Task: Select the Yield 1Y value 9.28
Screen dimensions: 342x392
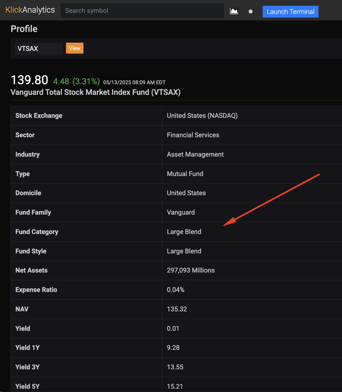Action: click(x=173, y=348)
